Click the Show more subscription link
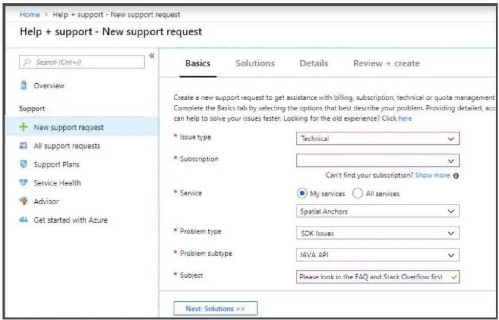499x320 pixels. pos(433,175)
